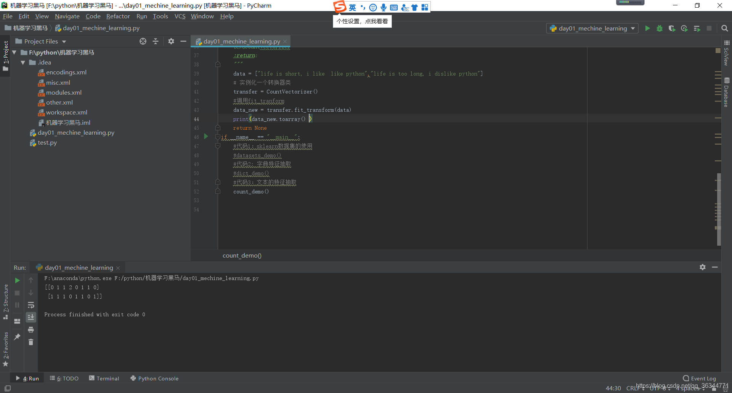The height and width of the screenshot is (393, 732).
Task: Collapse the F:\python root folder
Action: click(14, 52)
